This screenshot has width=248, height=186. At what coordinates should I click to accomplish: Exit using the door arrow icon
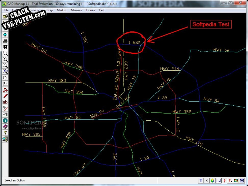(5, 139)
